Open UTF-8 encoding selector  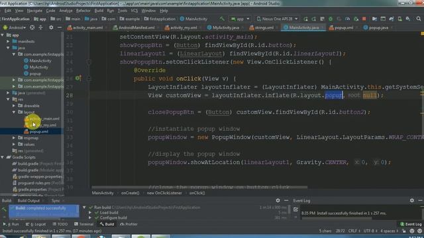[370, 231]
